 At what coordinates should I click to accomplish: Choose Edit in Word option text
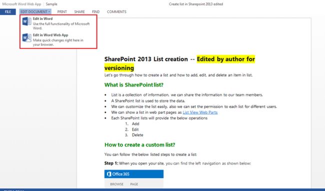pyautogui.click(x=42, y=18)
